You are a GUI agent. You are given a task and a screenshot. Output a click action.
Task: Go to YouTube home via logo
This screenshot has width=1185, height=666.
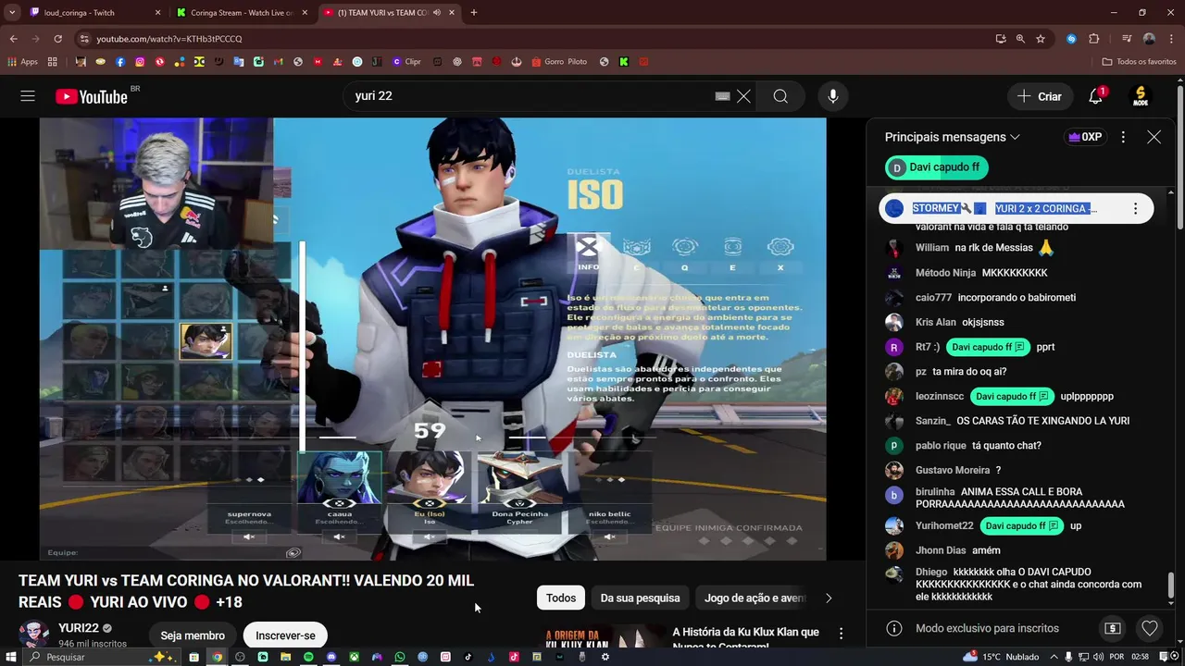click(91, 96)
